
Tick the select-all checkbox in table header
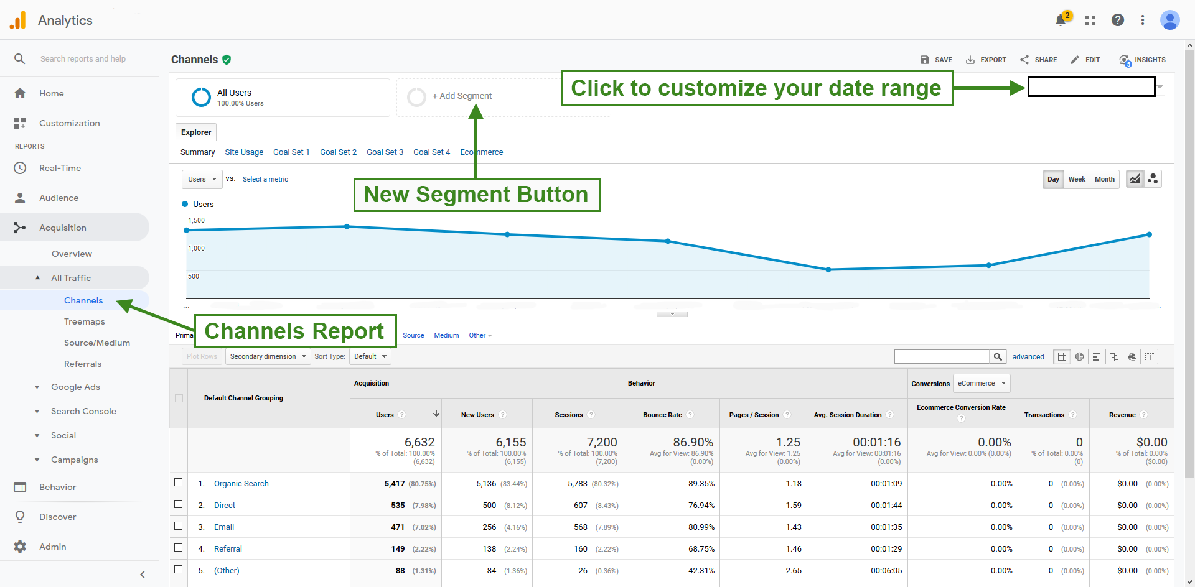179,399
